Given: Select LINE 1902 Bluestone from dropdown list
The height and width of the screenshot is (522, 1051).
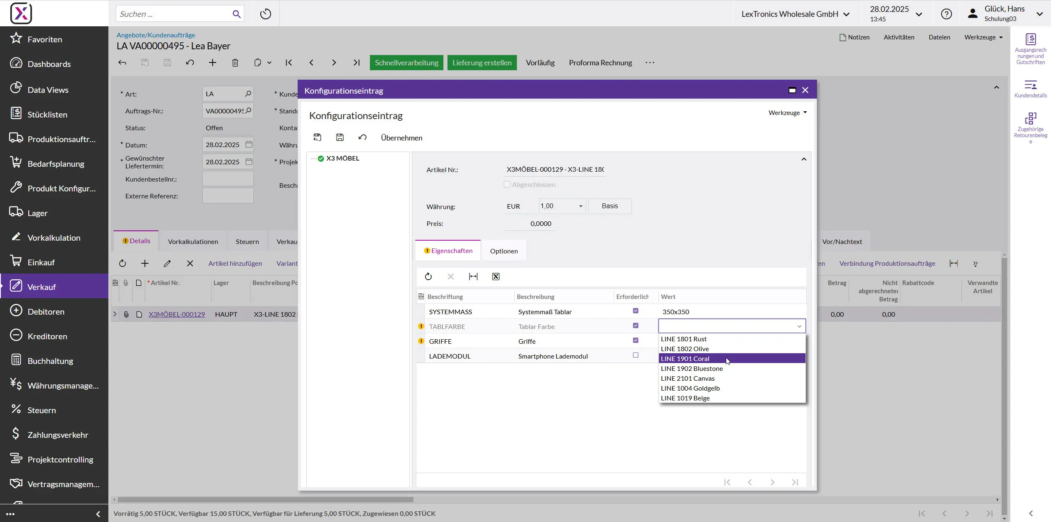Looking at the screenshot, I should (x=691, y=368).
